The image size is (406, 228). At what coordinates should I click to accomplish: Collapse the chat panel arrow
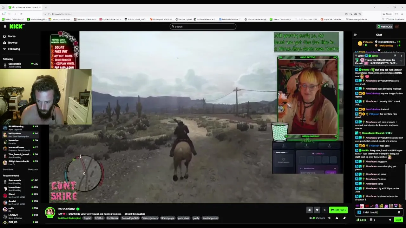pyautogui.click(x=355, y=35)
